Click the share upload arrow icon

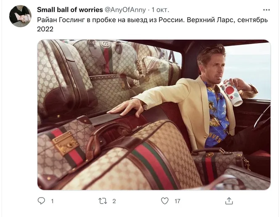pyautogui.click(x=229, y=201)
